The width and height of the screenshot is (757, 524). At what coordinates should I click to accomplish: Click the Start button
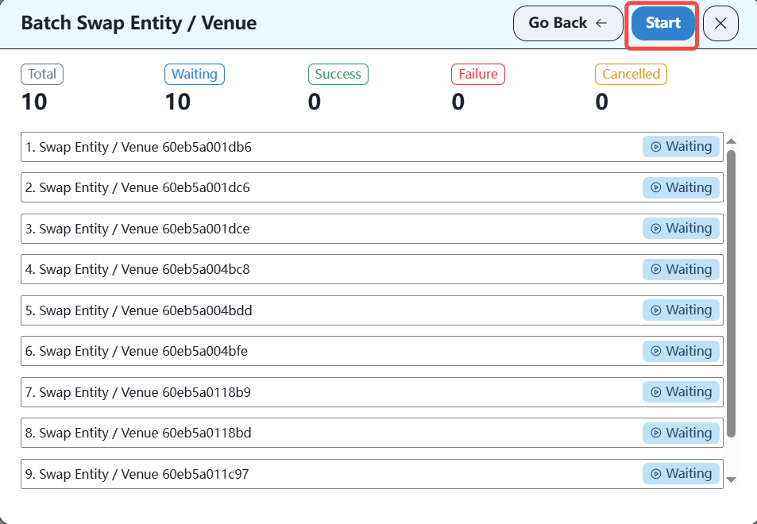click(662, 24)
